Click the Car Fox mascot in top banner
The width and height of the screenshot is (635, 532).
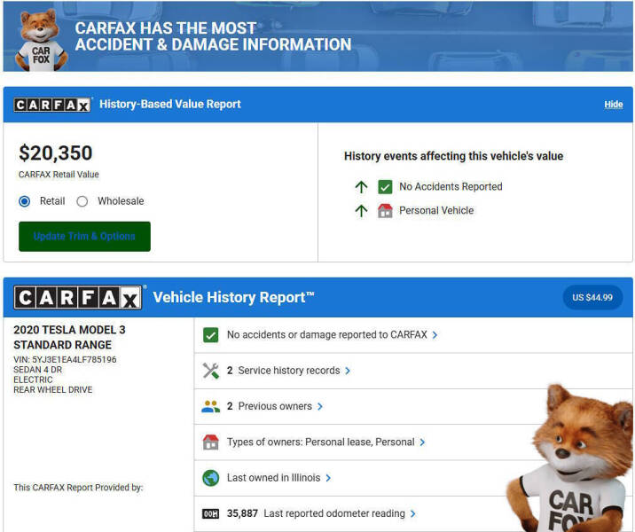click(x=37, y=40)
